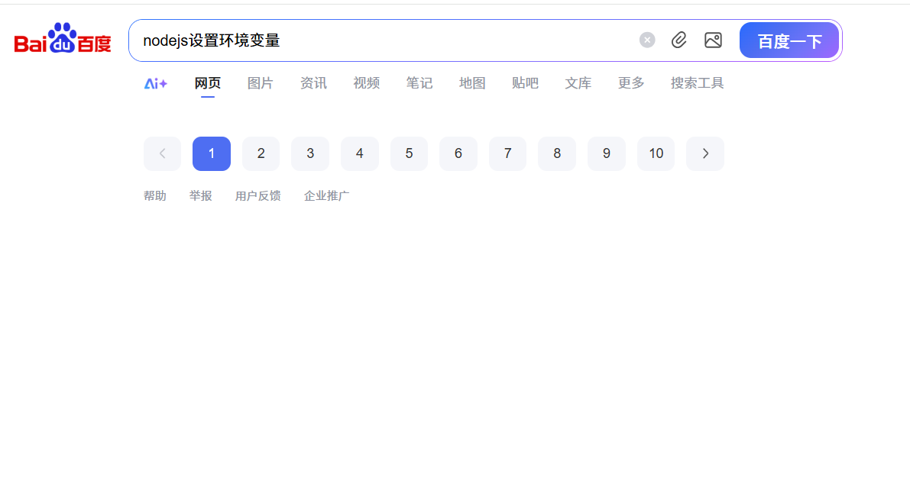
Task: Open the 企业推广 link
Action: coord(326,195)
